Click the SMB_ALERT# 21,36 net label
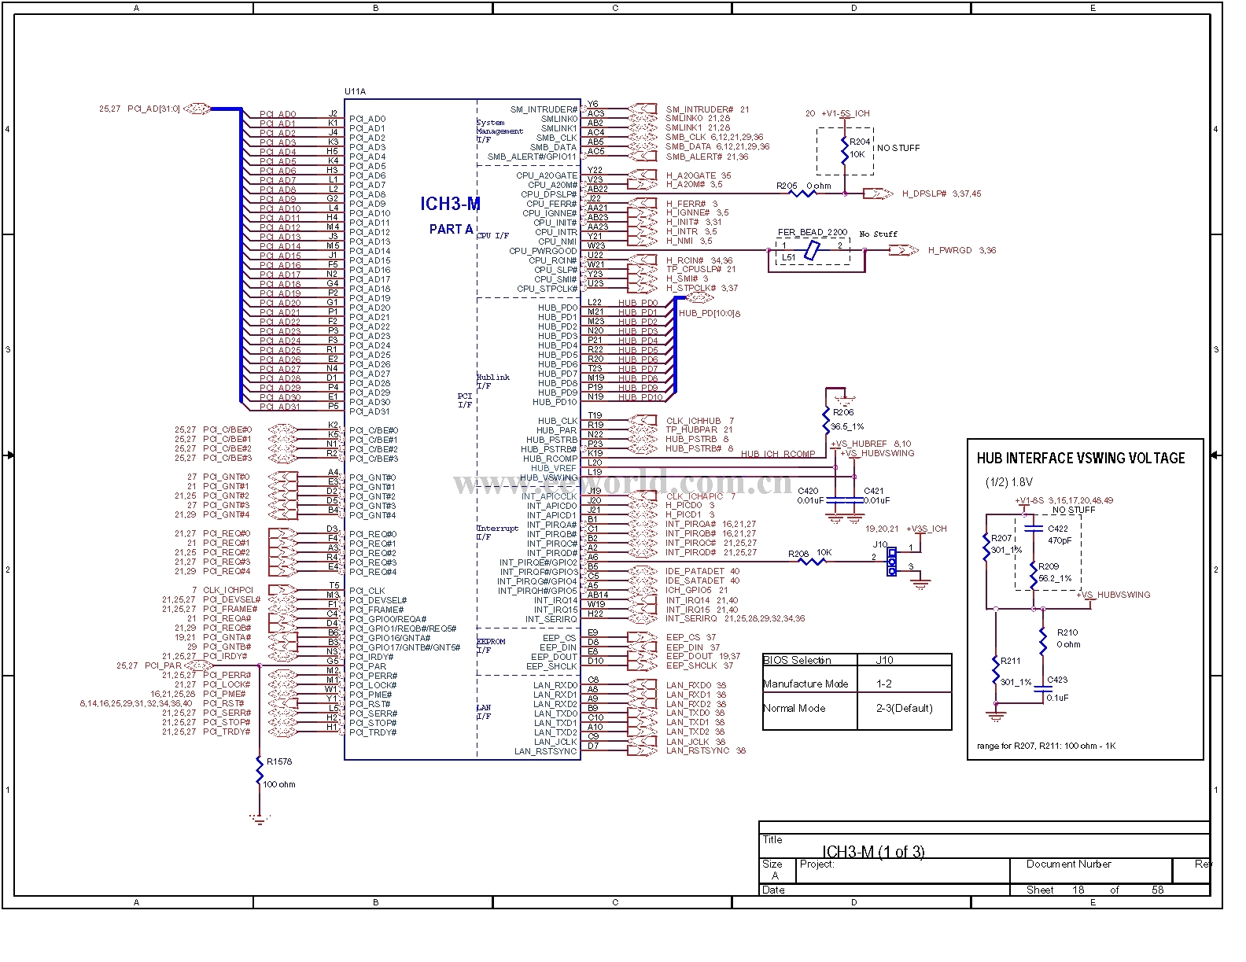Image resolution: width=1246 pixels, height=962 pixels. tap(707, 157)
